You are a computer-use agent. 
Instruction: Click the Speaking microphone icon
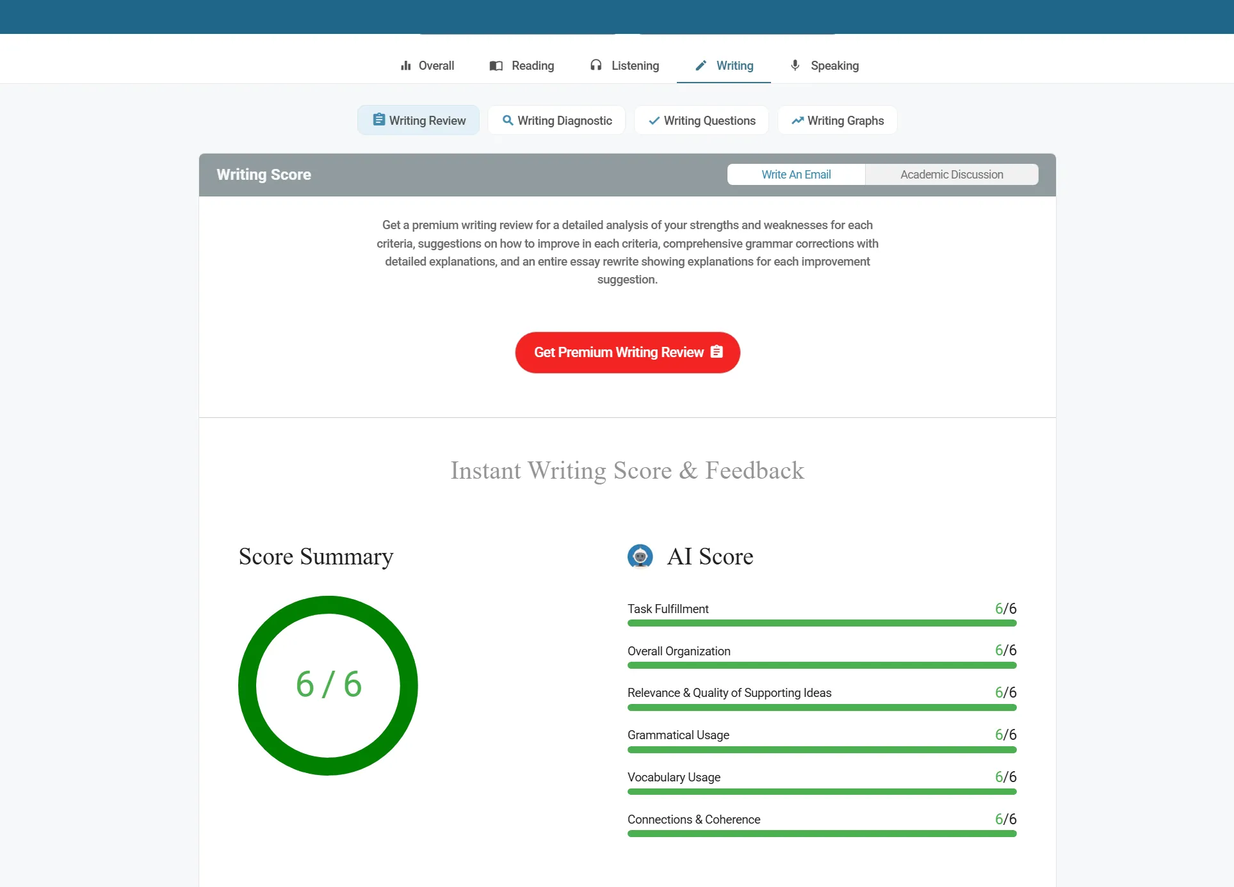pos(795,65)
